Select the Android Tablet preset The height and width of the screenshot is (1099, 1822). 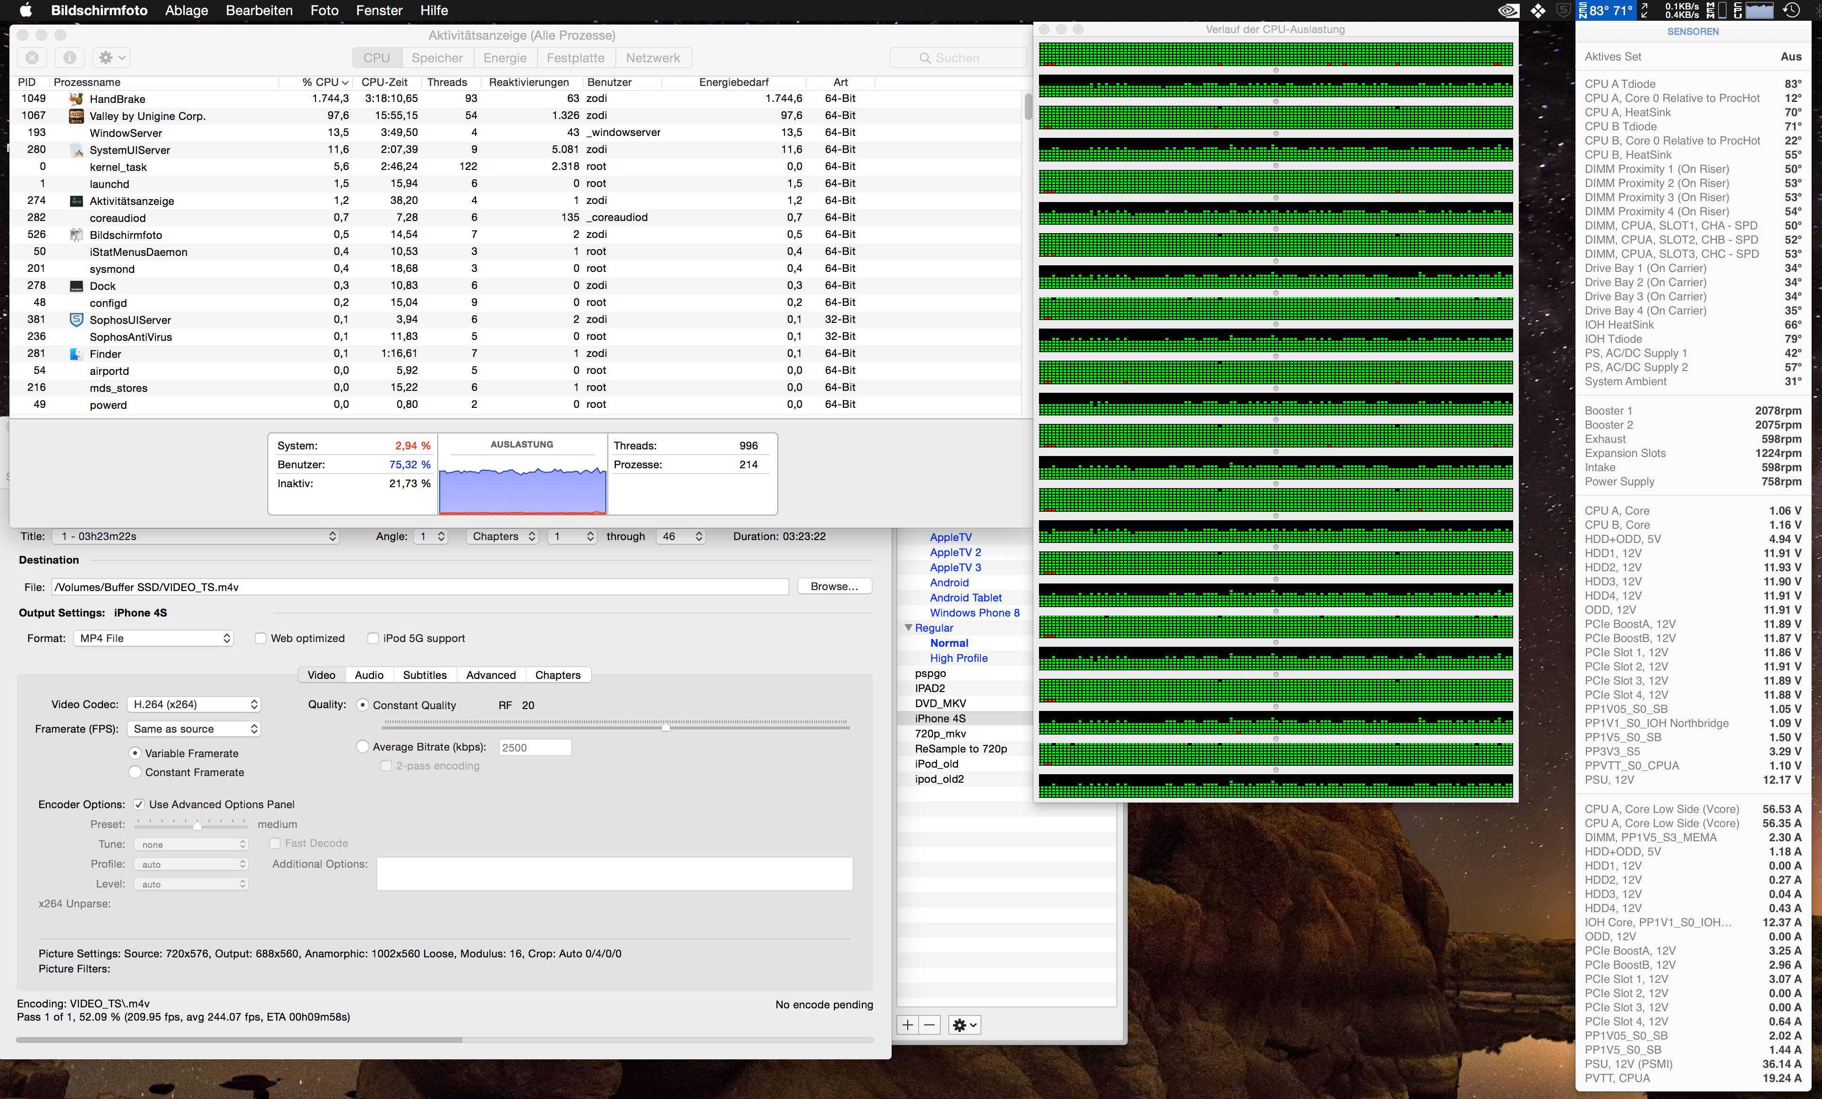point(966,597)
